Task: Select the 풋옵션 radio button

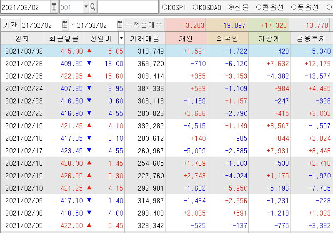Action: point(293,7)
